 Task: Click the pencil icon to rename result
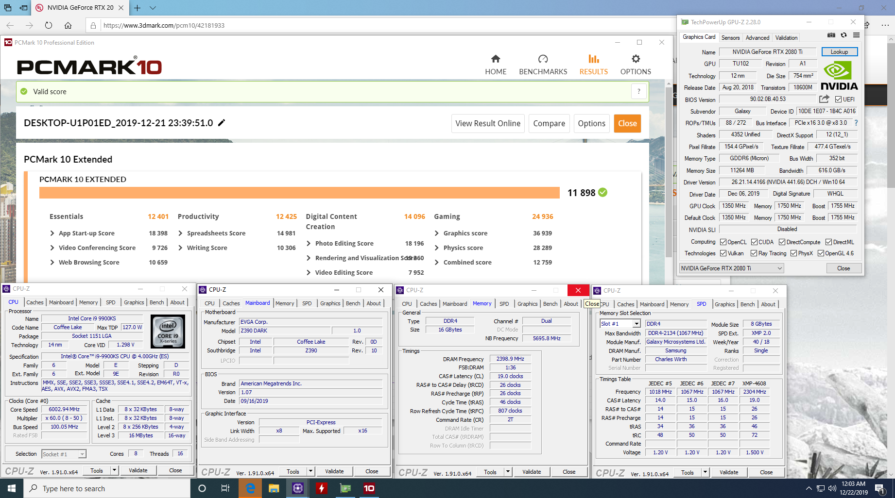click(x=222, y=123)
